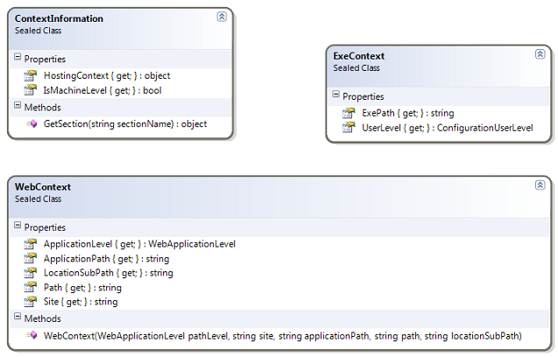Click the LocationSubPath property icon
The height and width of the screenshot is (357, 558).
(31, 273)
